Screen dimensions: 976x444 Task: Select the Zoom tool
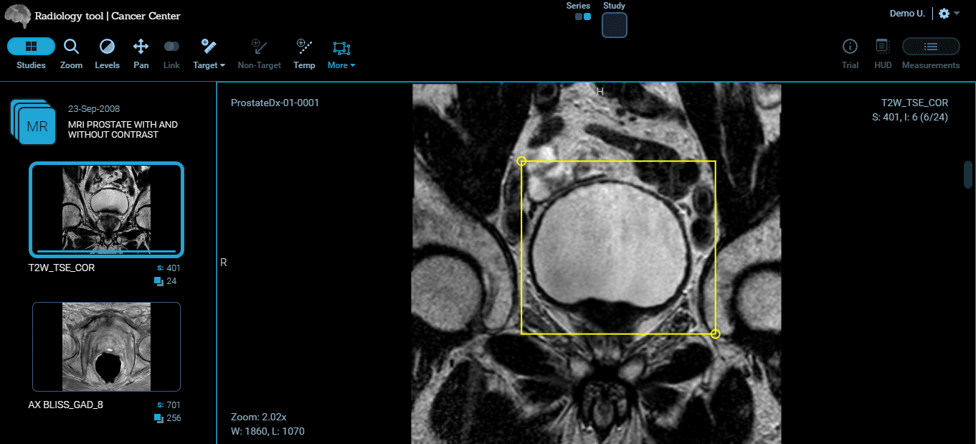(71, 54)
